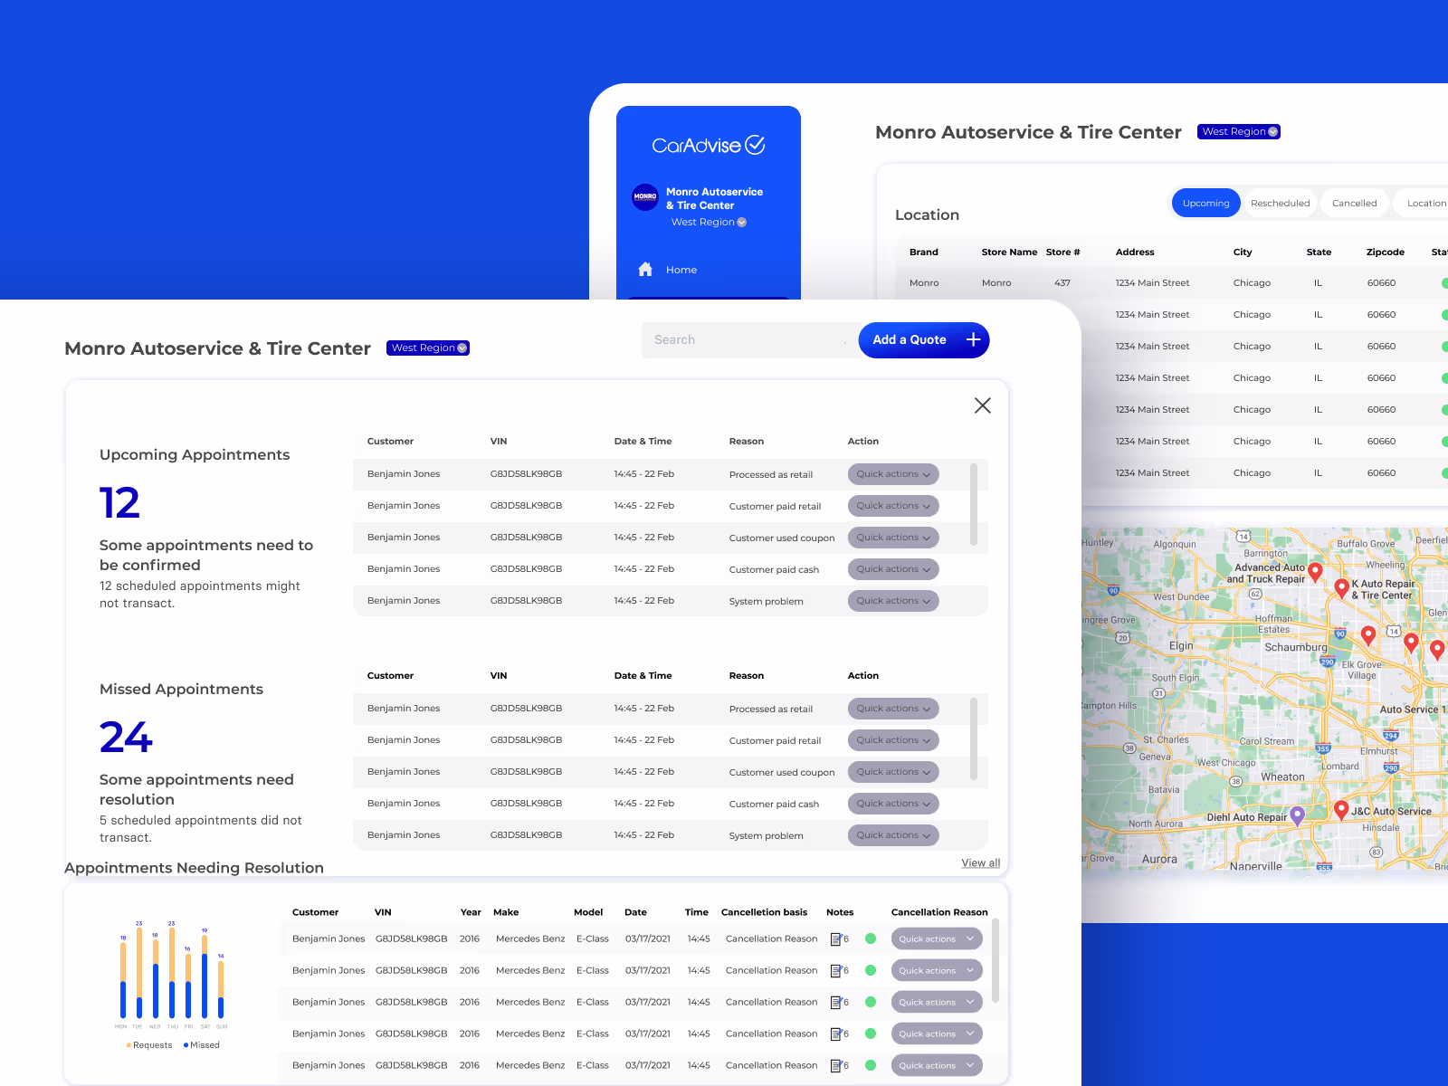
Task: Click J&C Auto Service red map pin
Action: (x=1341, y=810)
